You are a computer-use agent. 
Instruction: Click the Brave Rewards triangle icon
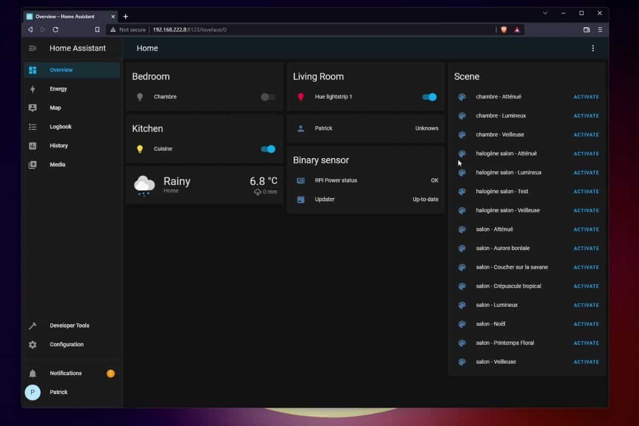pyautogui.click(x=517, y=30)
